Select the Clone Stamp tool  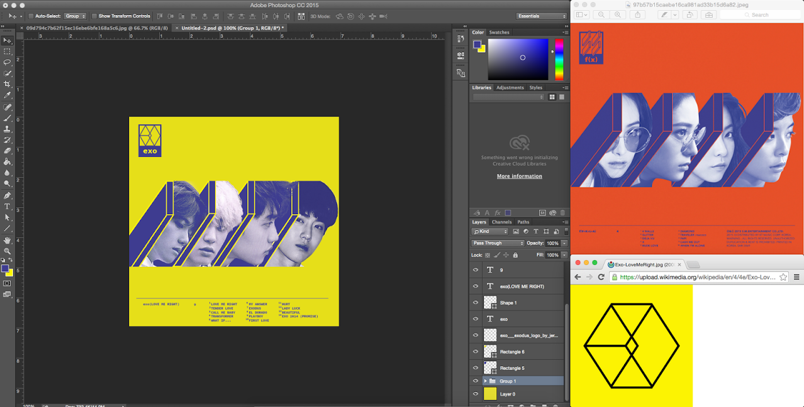click(8, 129)
